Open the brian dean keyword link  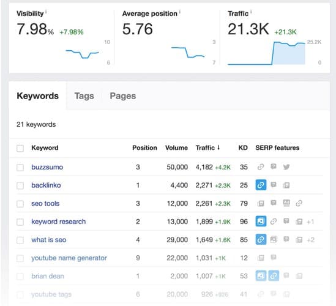(48, 276)
